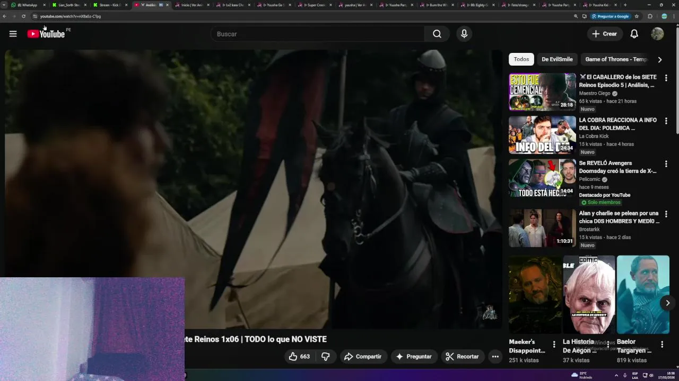Screen dimensions: 679x381
Task: Start voice search with the microphone icon
Action: (464, 34)
